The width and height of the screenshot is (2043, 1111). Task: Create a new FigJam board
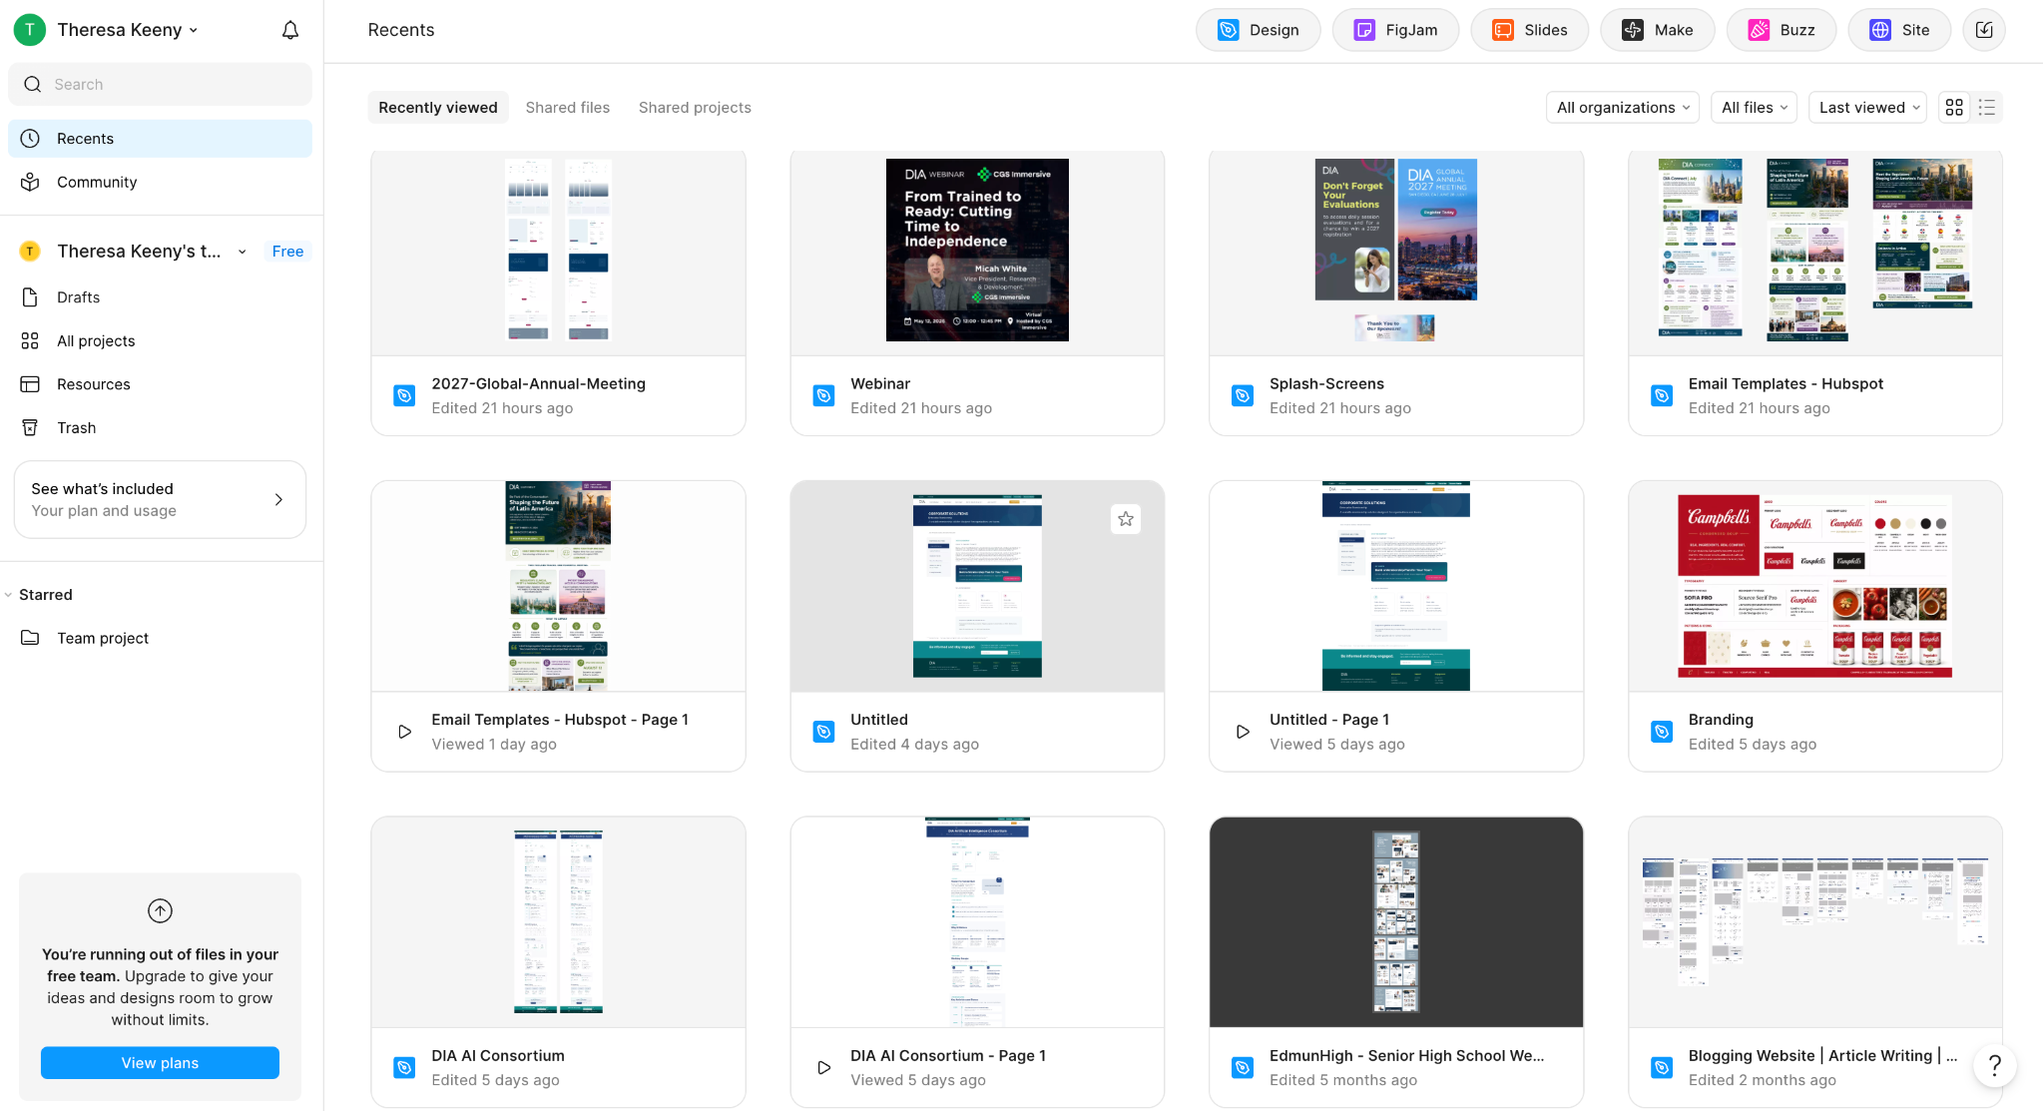[x=1395, y=30]
